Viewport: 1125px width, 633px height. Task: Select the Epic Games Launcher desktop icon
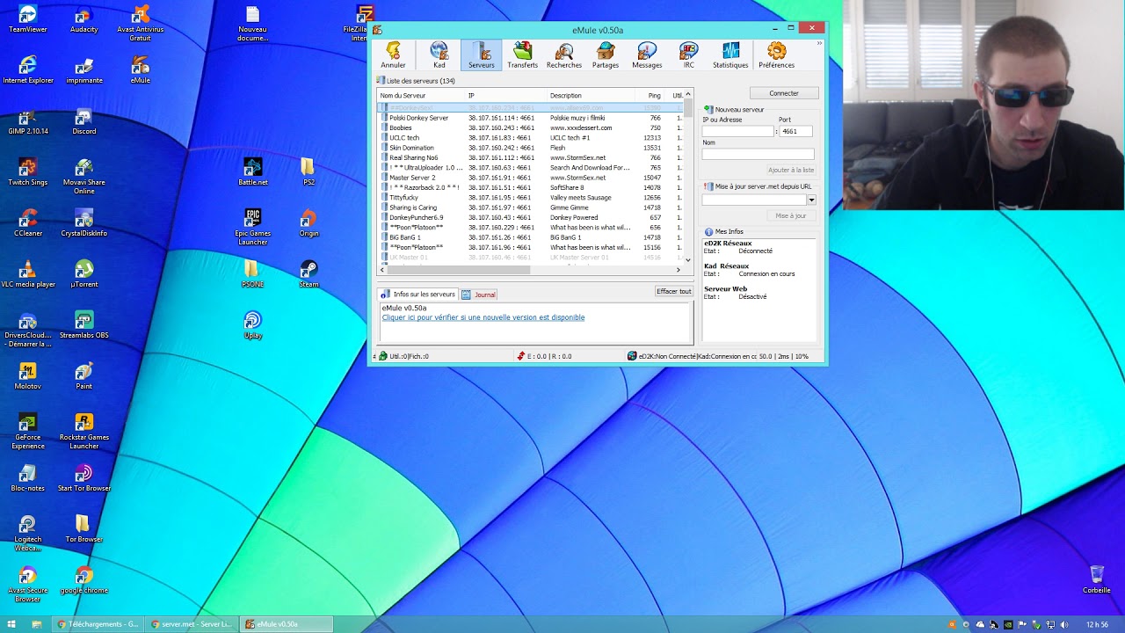tap(252, 227)
